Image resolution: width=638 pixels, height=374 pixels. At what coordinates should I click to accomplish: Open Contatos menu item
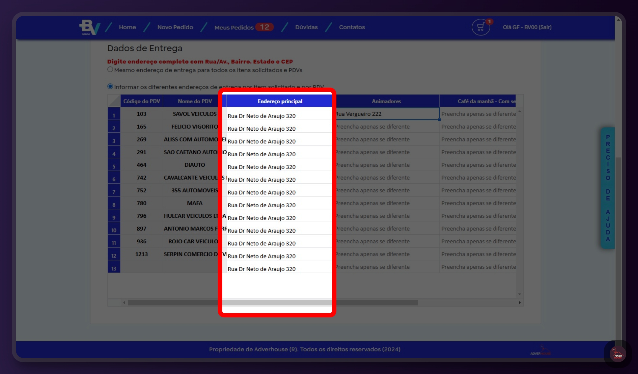pos(352,27)
